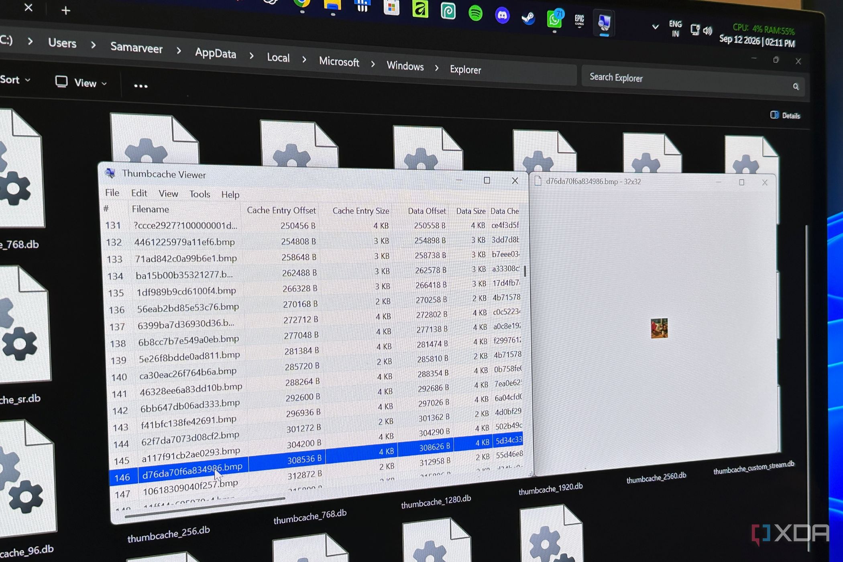This screenshot has height=562, width=843.
Task: Open the View dropdown in Explorer
Action: tap(81, 83)
